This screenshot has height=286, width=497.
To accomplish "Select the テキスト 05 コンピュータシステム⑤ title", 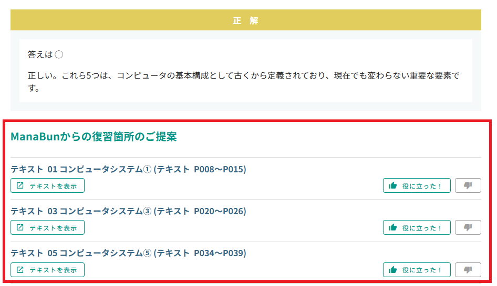I will 128,253.
